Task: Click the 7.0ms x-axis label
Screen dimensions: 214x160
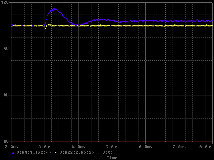Action: (179, 147)
